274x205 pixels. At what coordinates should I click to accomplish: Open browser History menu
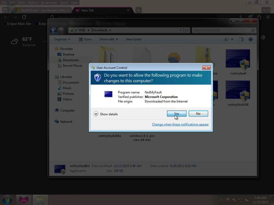point(33,3)
